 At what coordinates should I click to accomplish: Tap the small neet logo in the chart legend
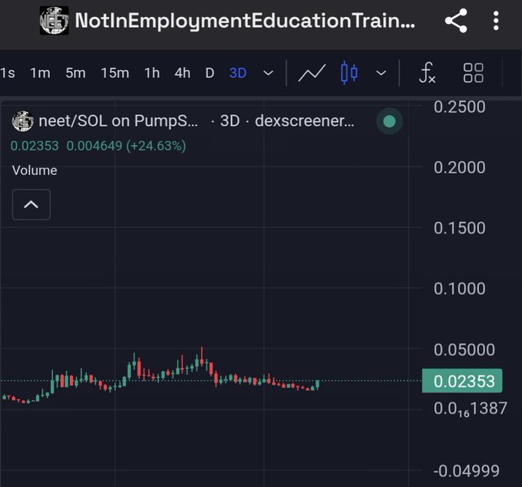22,121
